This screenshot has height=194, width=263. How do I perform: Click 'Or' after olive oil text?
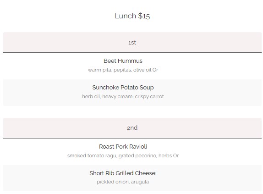click(x=155, y=70)
